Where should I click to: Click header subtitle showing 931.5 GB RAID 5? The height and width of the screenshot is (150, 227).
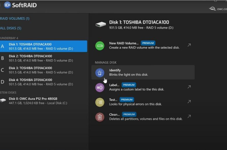point(141,28)
